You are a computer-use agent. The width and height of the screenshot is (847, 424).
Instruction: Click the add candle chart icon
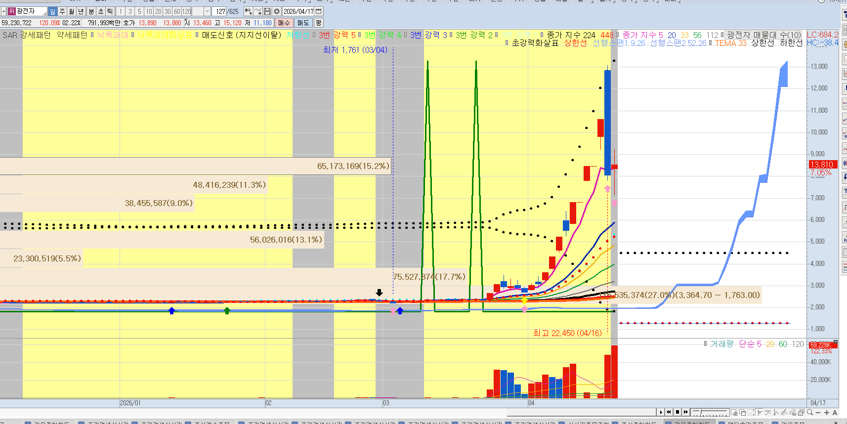(249, 11)
